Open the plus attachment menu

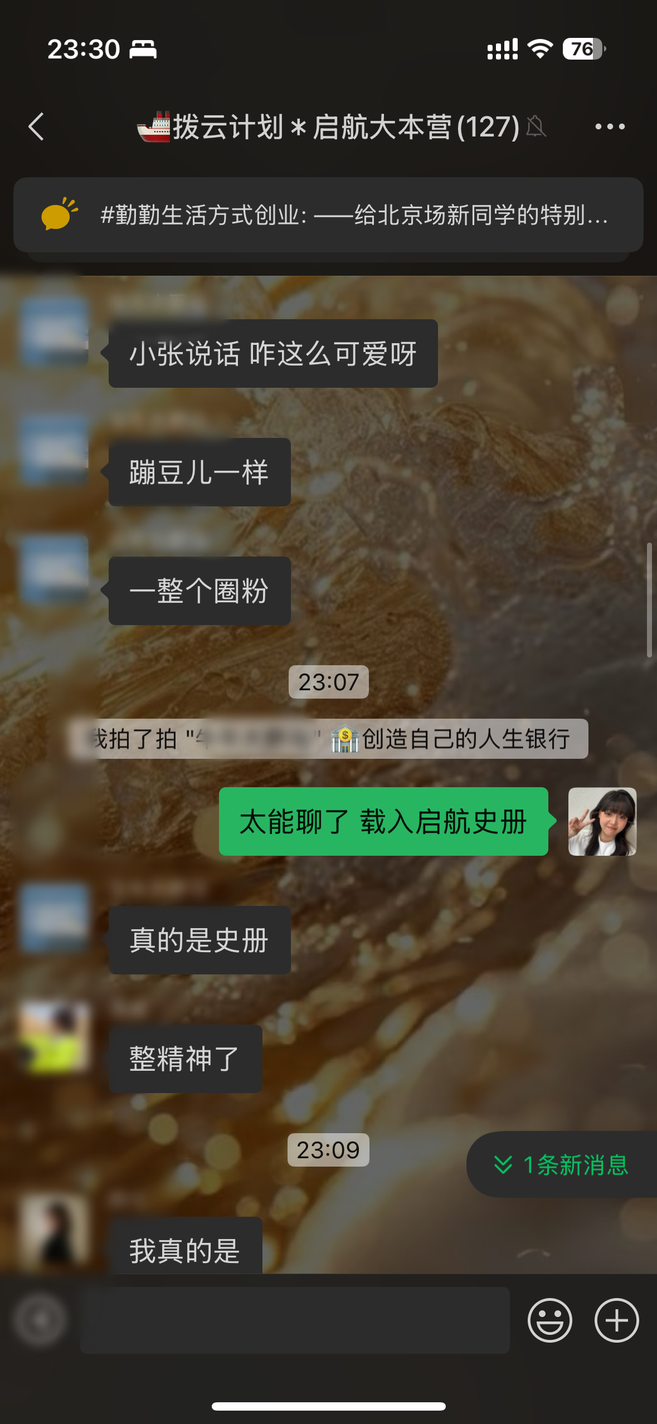[616, 1320]
